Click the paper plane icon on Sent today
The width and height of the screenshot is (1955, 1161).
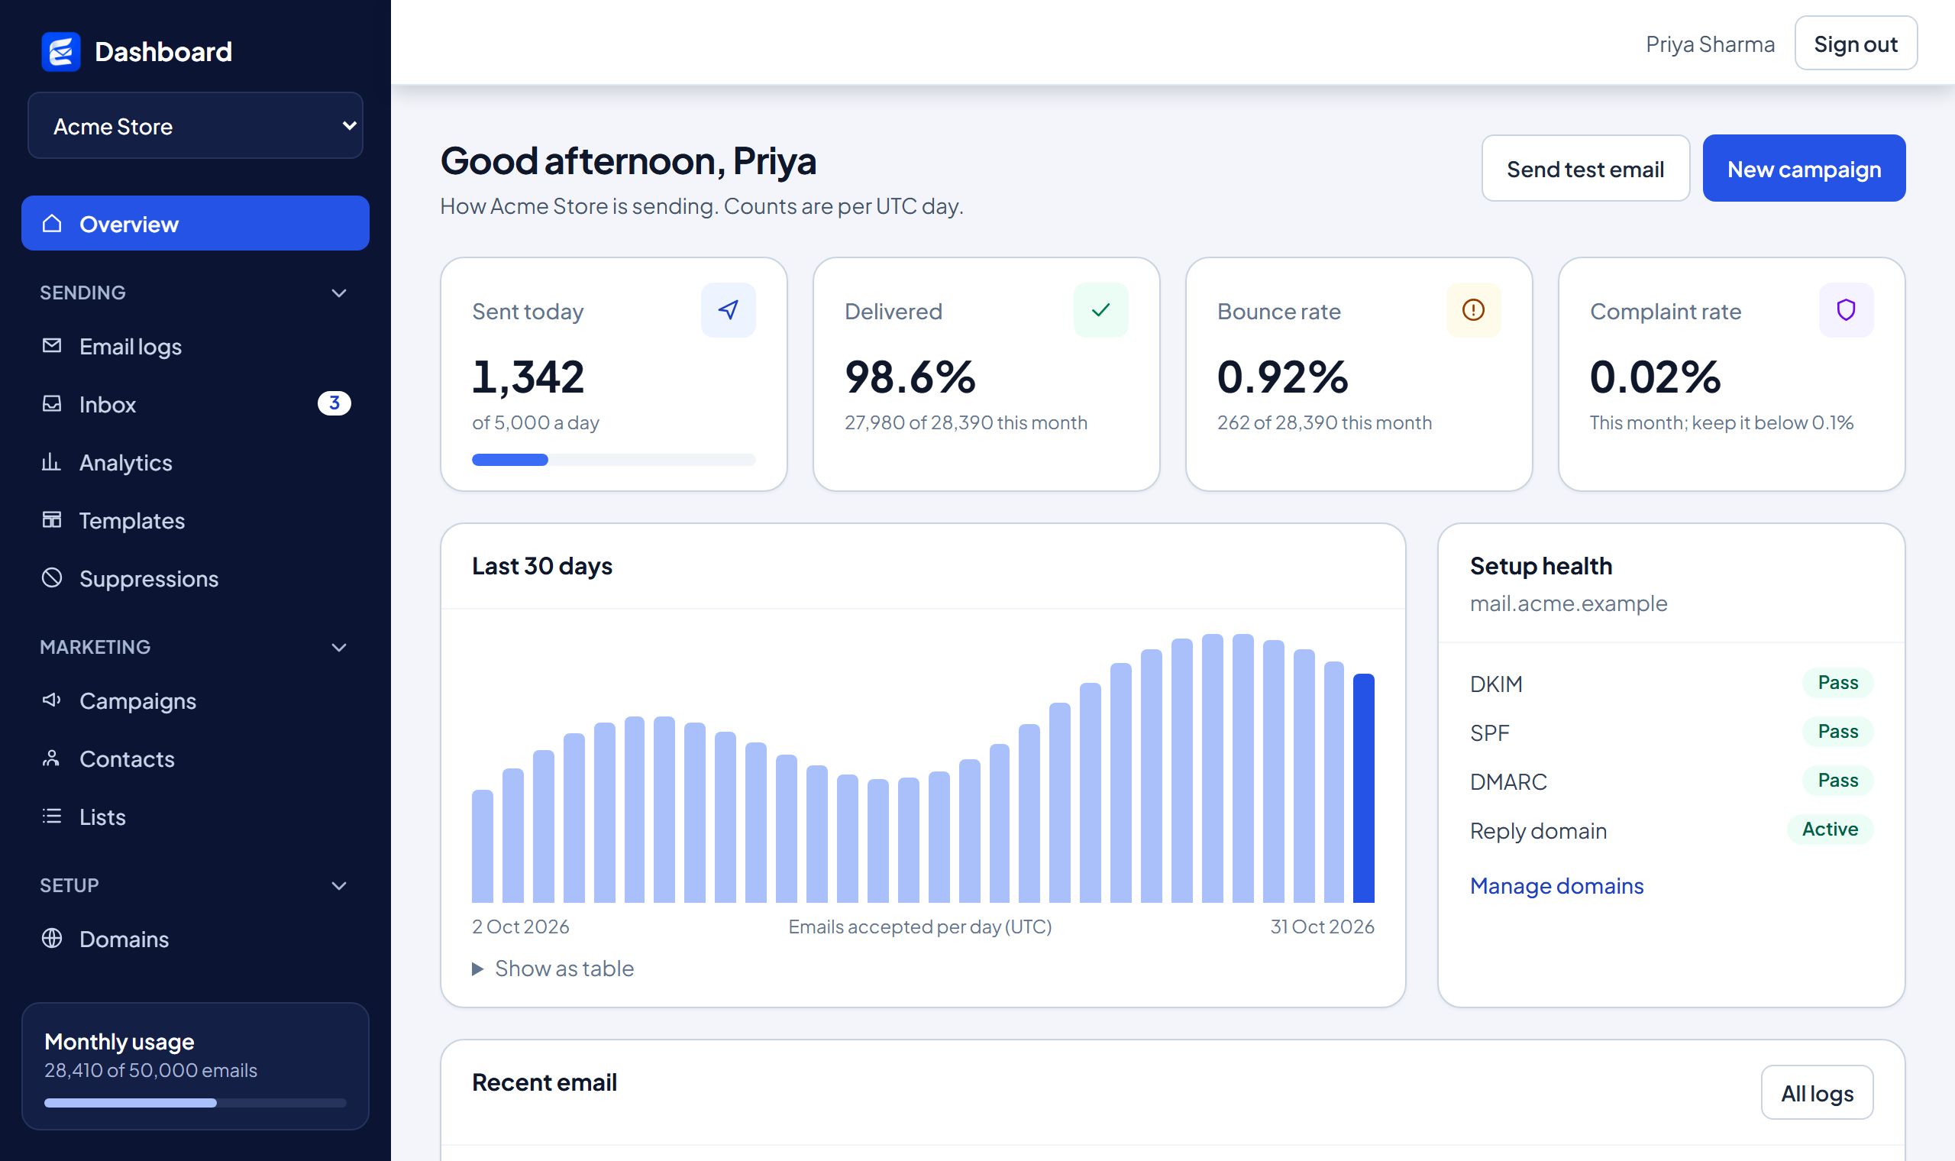(x=728, y=310)
